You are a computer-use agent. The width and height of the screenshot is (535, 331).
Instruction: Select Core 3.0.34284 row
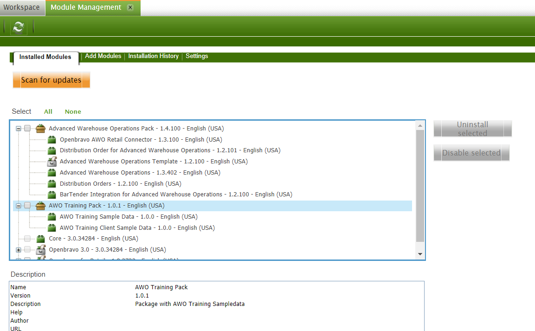(93, 239)
